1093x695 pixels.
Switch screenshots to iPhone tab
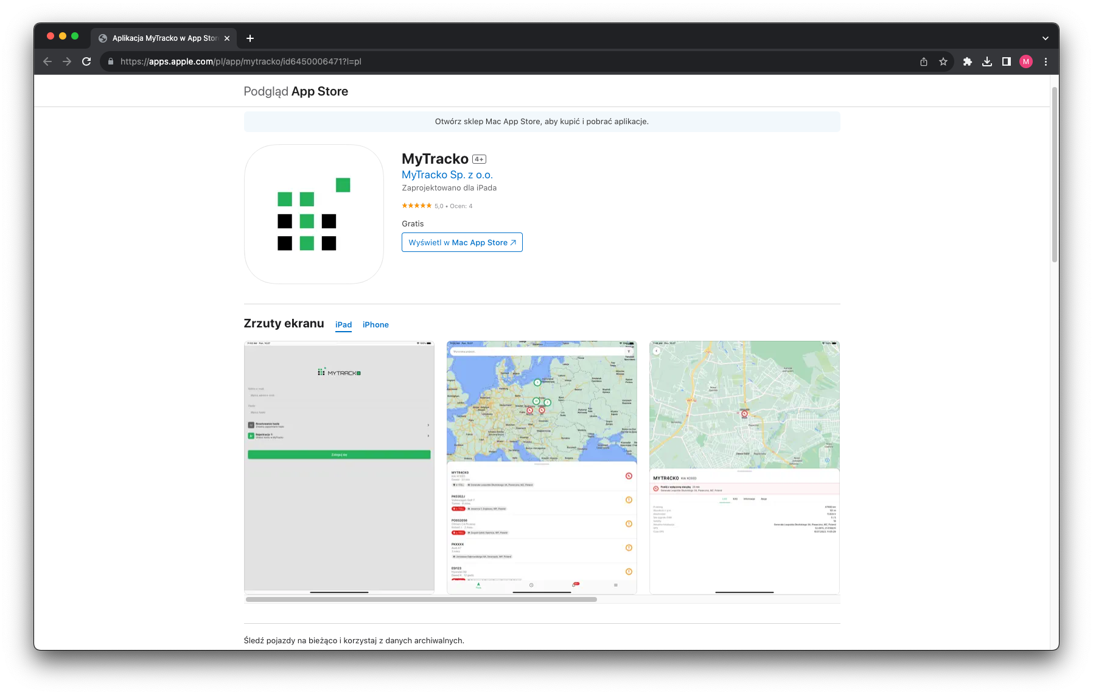pos(375,325)
